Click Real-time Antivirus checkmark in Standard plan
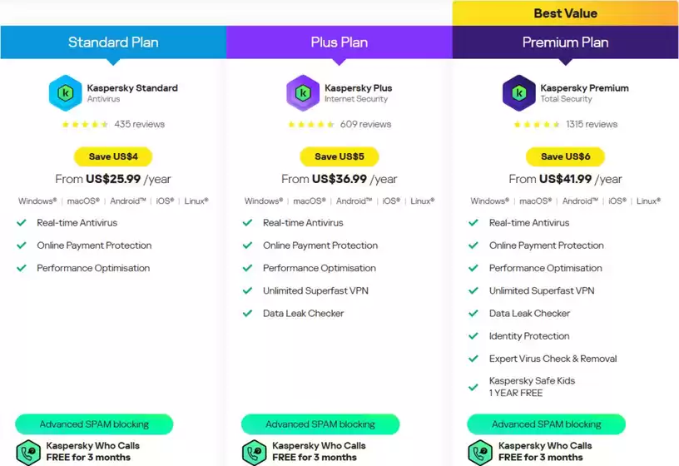 (x=22, y=223)
